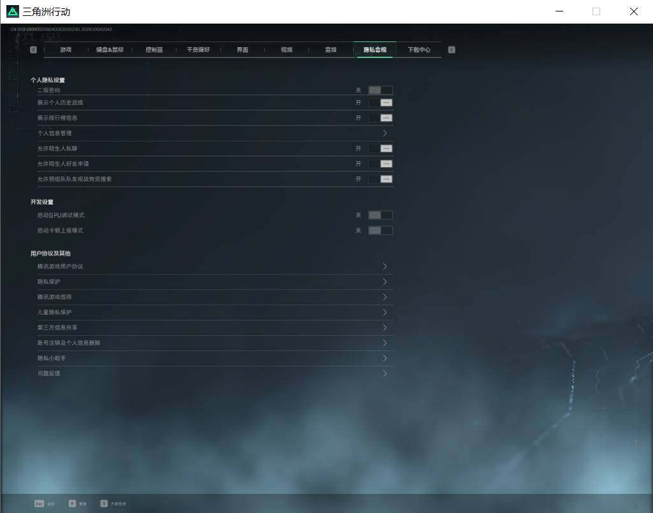Image resolution: width=653 pixels, height=513 pixels.
Task: Enable 启动GPU调试模式 switch
Action: click(x=380, y=215)
